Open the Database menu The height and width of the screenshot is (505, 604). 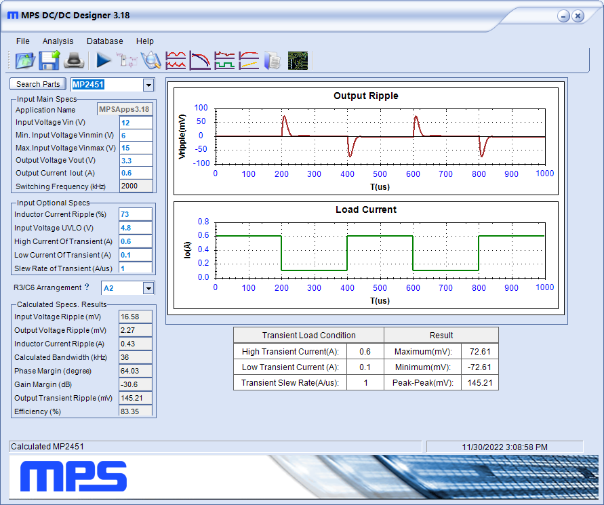pyautogui.click(x=105, y=41)
